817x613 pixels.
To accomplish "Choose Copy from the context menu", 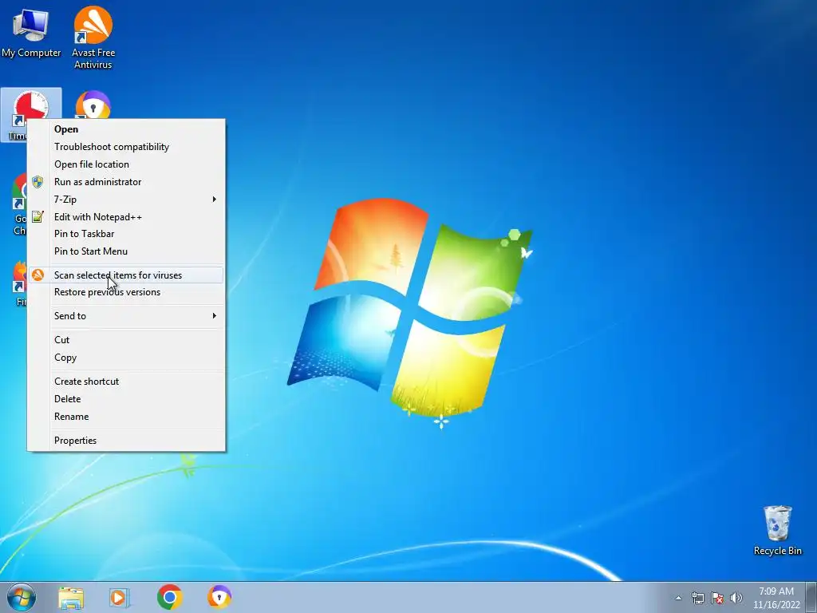I will point(126,358).
